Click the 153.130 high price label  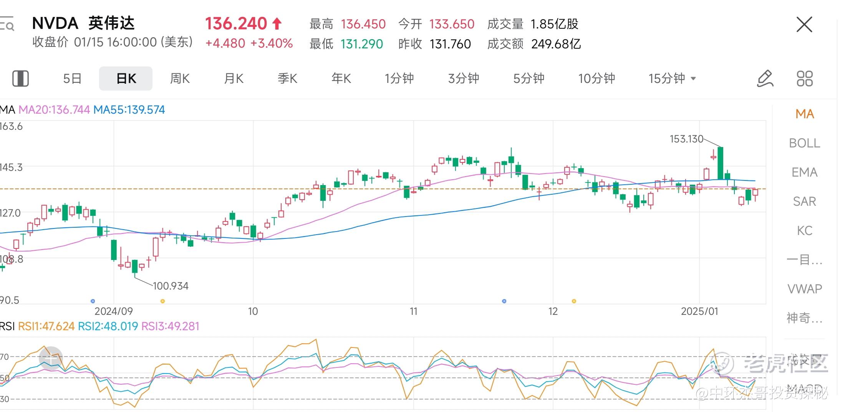[x=686, y=139]
